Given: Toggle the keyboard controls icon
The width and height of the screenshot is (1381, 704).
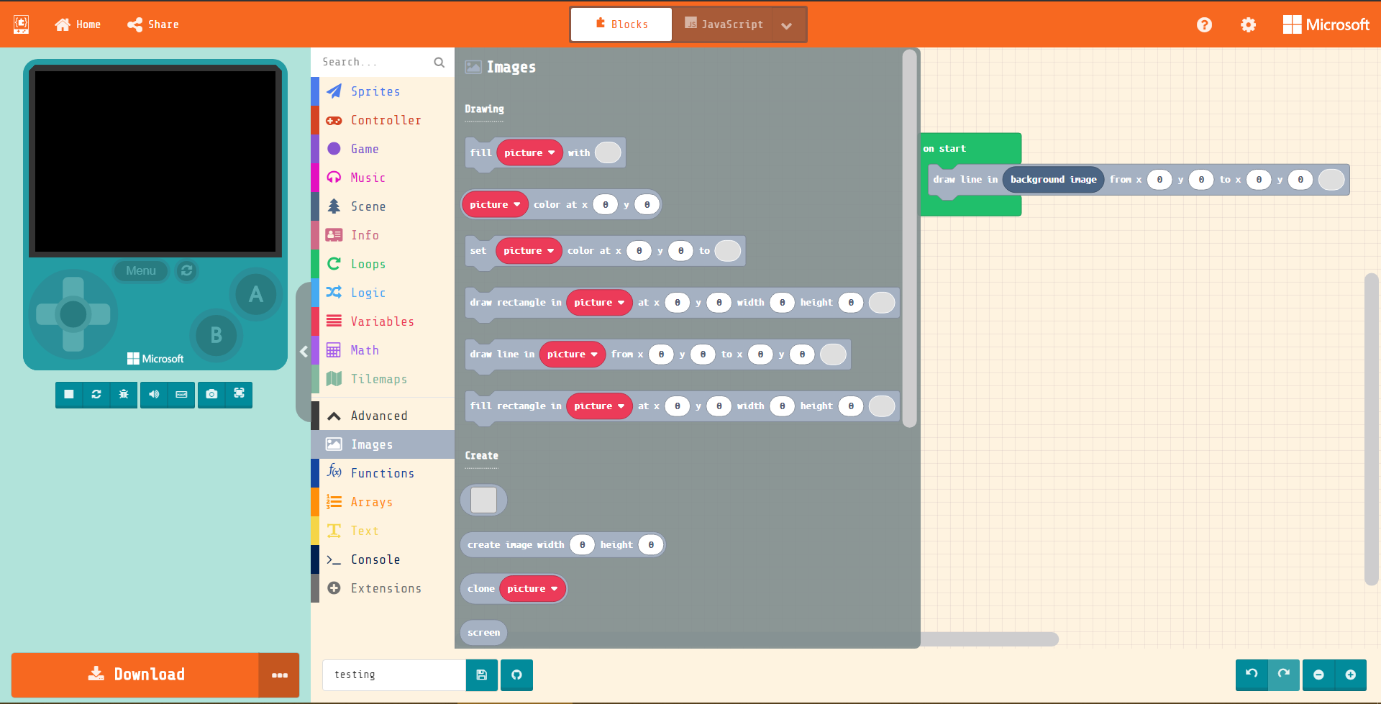Looking at the screenshot, I should [181, 394].
